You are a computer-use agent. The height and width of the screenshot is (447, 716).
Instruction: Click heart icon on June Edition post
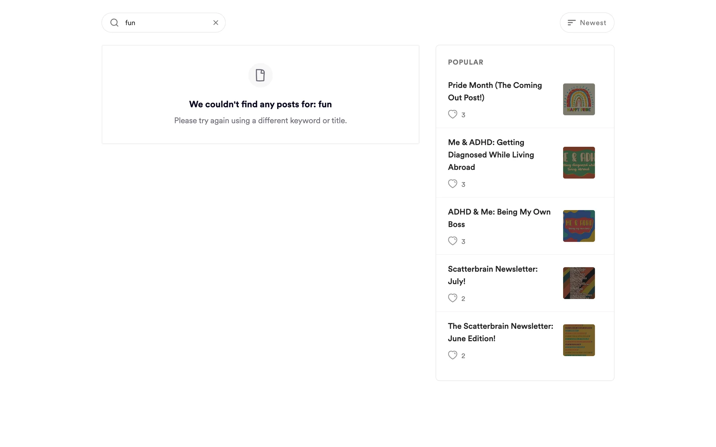[x=452, y=355]
